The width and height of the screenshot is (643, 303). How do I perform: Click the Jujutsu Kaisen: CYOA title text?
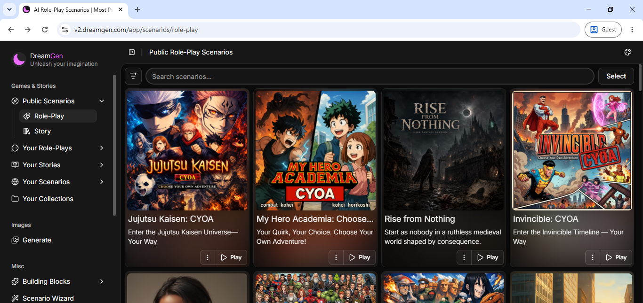click(x=171, y=219)
